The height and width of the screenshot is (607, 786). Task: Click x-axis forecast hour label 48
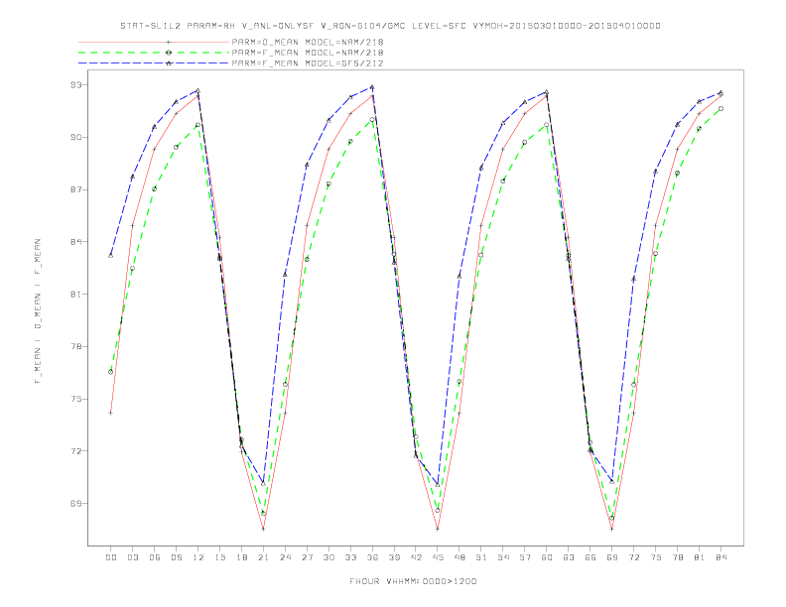[459, 557]
